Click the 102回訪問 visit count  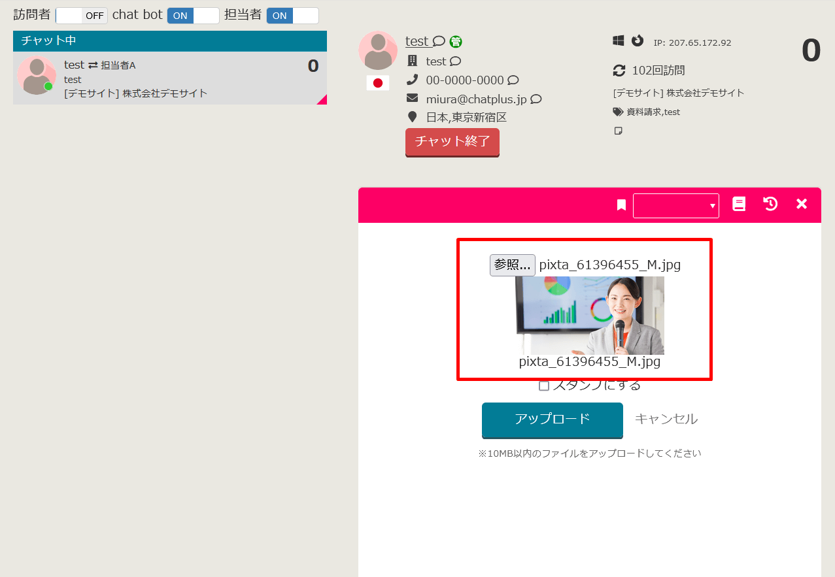click(x=658, y=71)
